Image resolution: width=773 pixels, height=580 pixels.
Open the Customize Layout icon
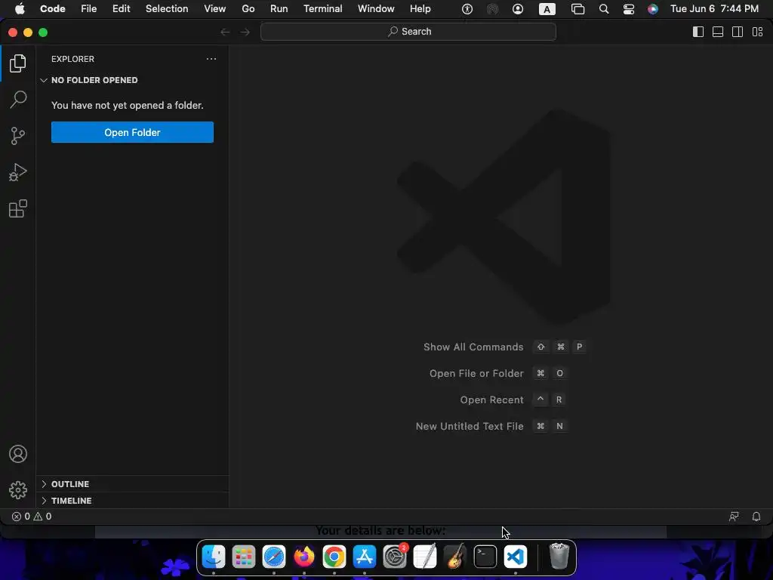757,32
